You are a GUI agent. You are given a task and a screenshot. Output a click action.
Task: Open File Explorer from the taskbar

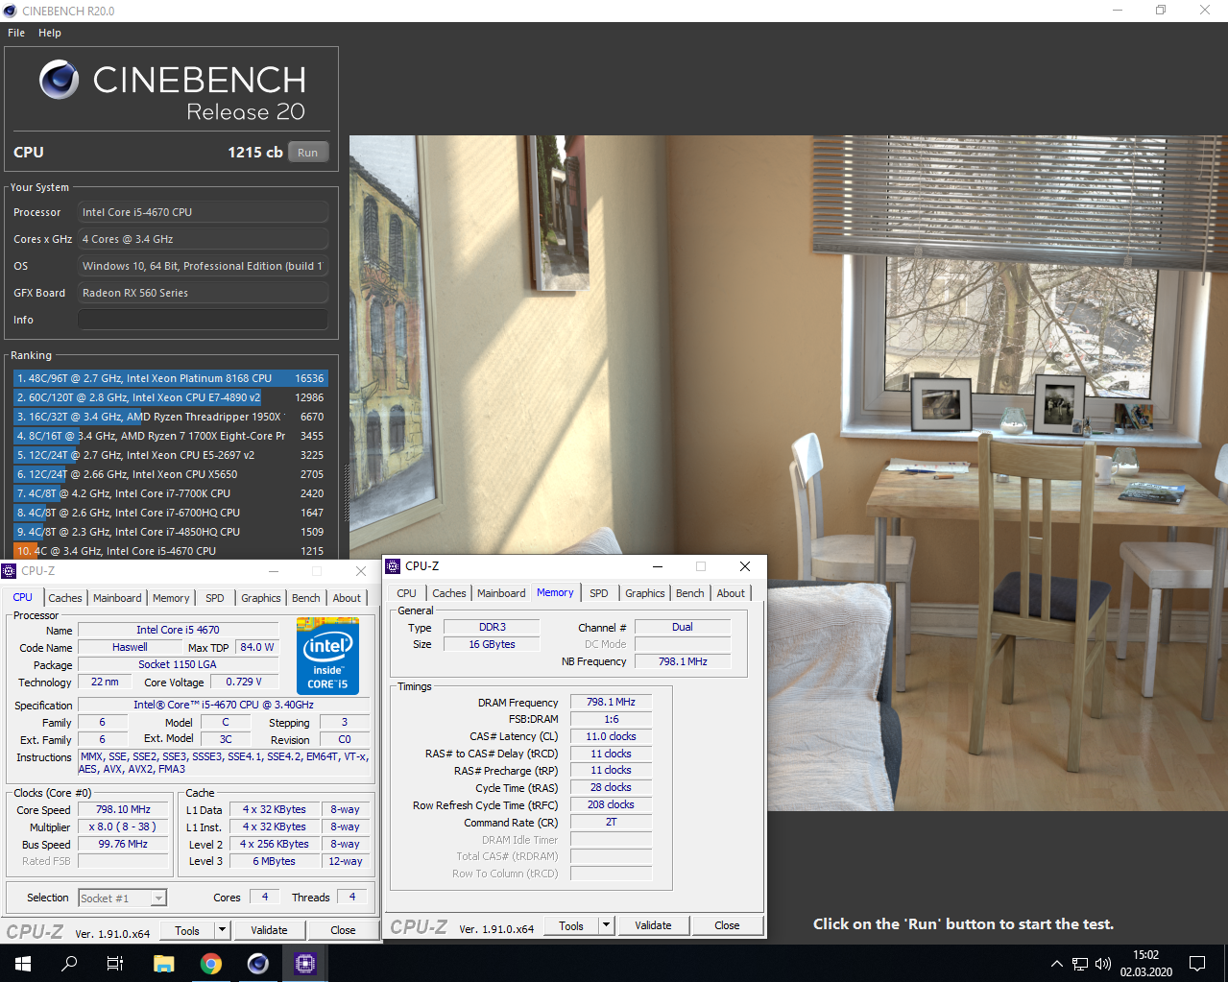163,963
